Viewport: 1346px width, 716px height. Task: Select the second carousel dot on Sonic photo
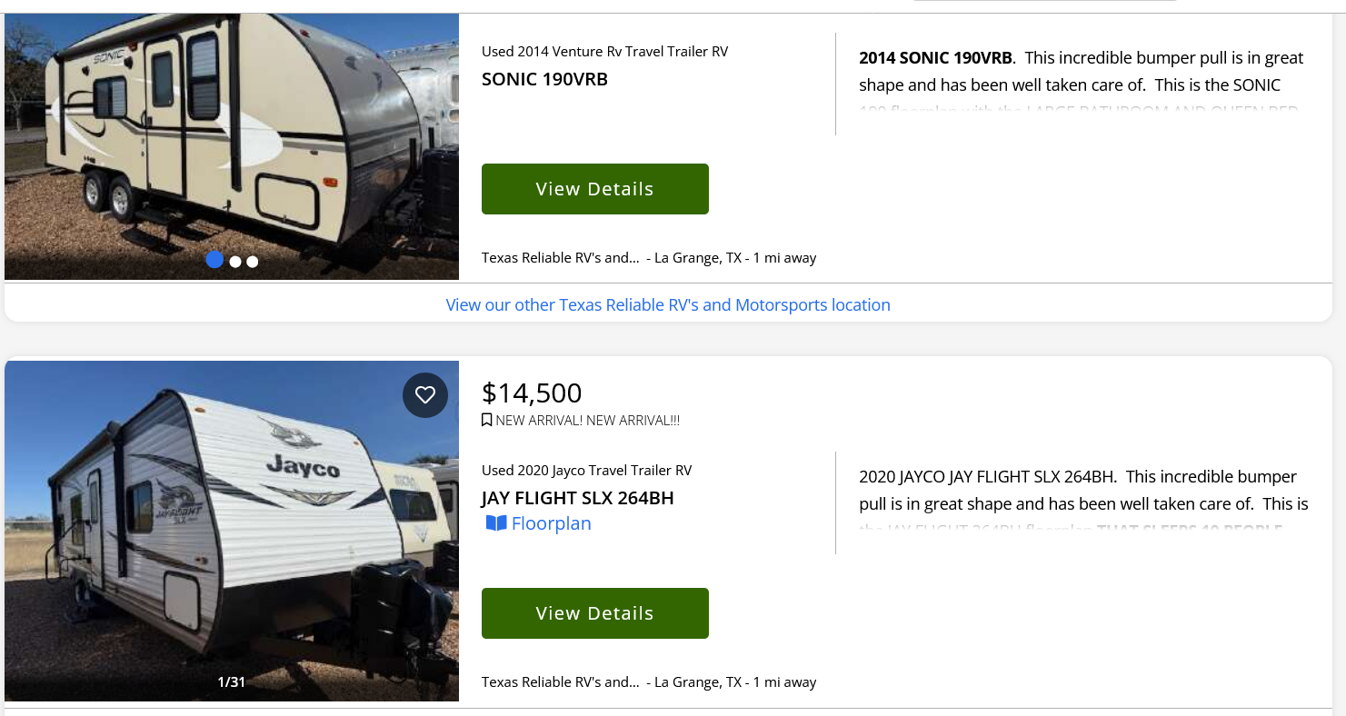pos(235,262)
